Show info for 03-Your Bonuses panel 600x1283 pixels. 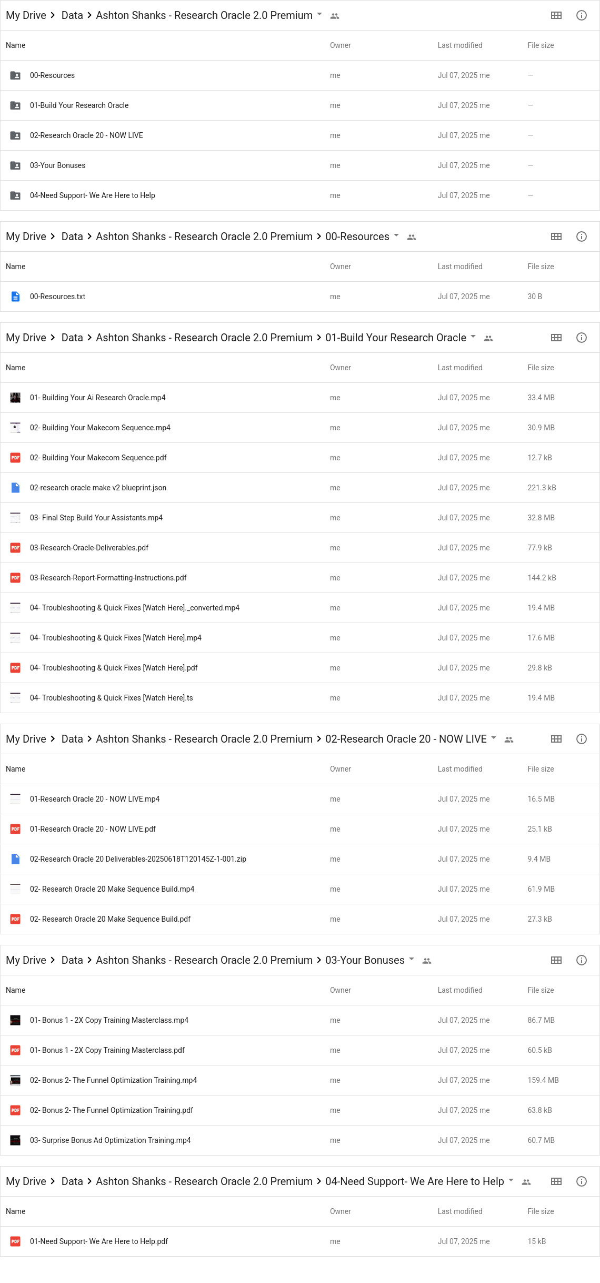point(581,960)
